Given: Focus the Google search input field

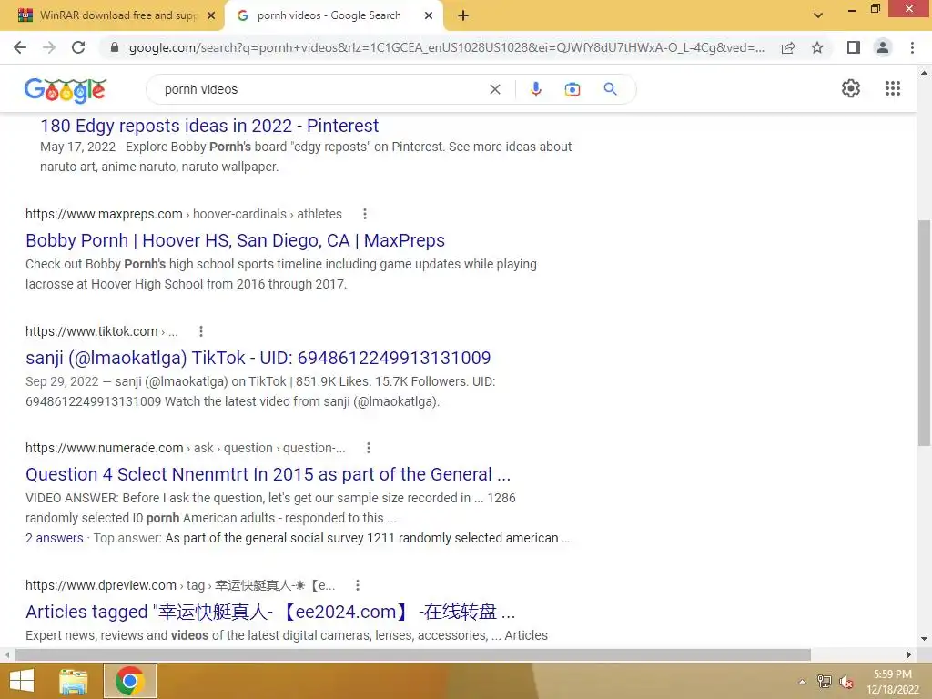Looking at the screenshot, I should point(321,89).
